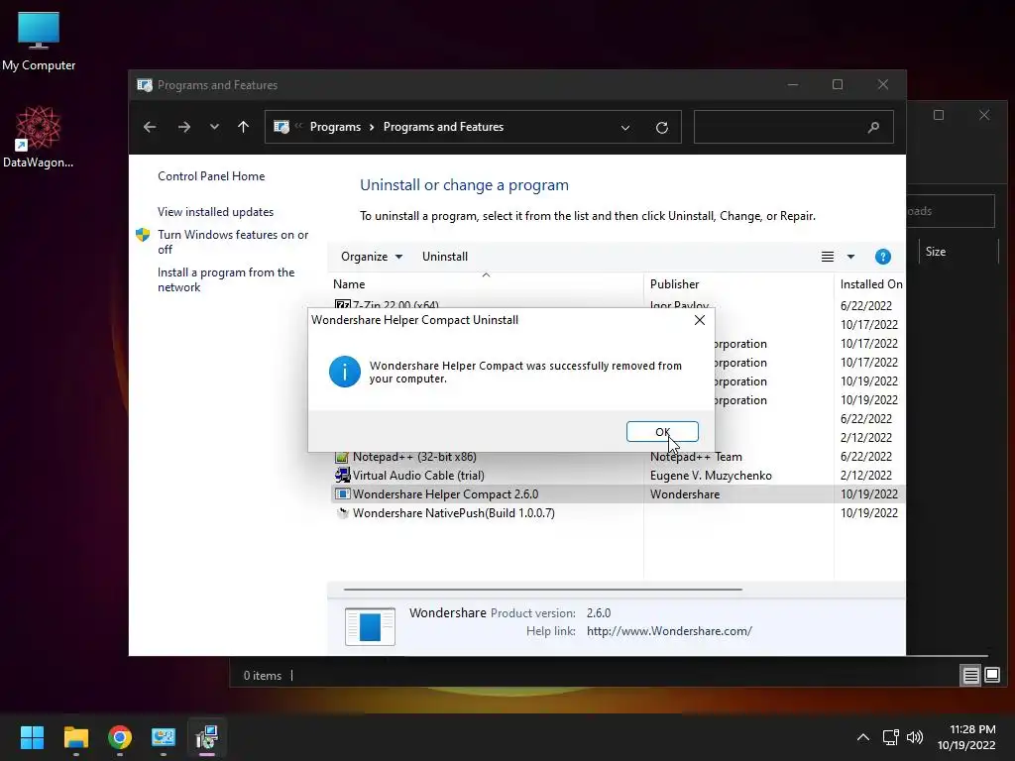Screen dimensions: 1015x761
Task: Click Notepad++ Team publisher cell
Action: click(696, 456)
